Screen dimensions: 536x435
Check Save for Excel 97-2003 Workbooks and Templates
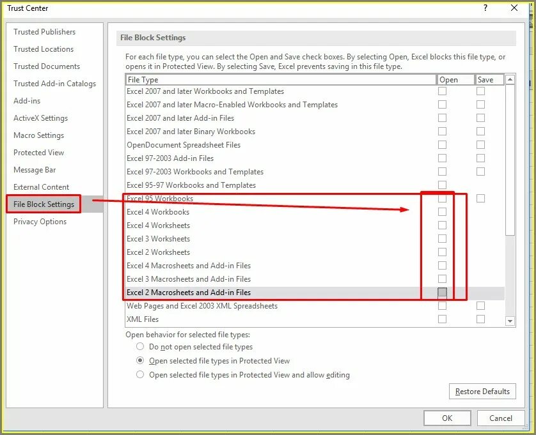click(480, 171)
